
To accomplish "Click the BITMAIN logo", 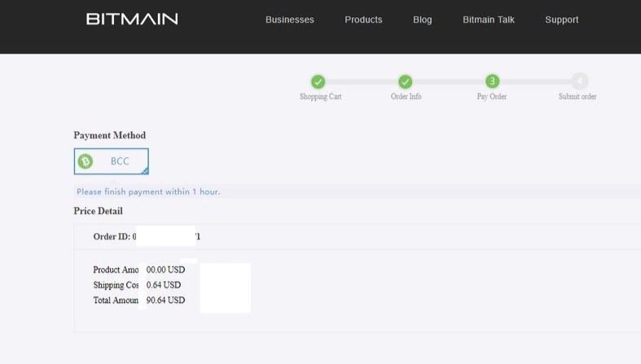I will pos(132,19).
